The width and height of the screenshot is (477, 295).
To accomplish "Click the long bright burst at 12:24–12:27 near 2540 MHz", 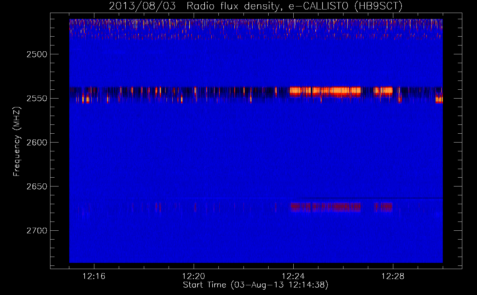I will tap(325, 91).
